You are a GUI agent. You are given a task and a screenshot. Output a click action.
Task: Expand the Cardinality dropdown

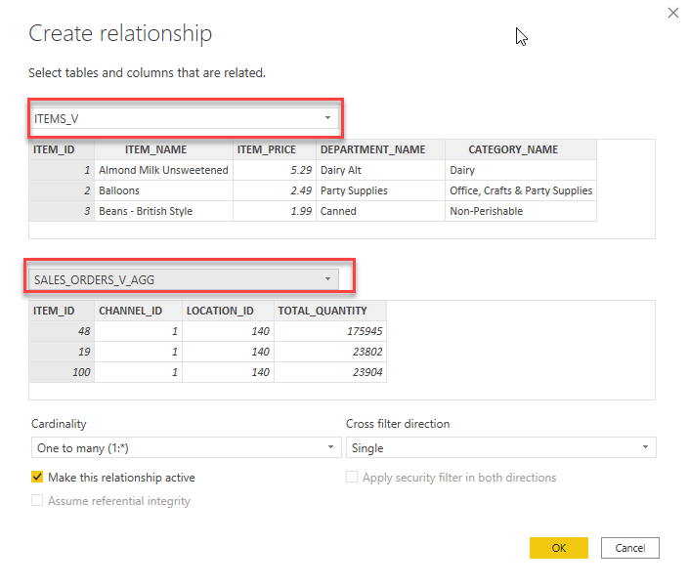(x=185, y=447)
